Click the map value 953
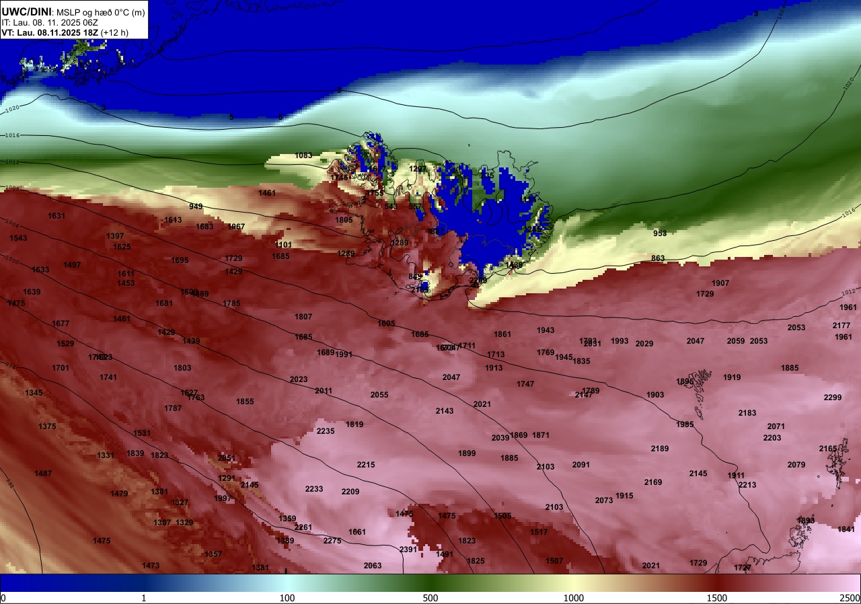Image resolution: width=861 pixels, height=604 pixels. 660,233
